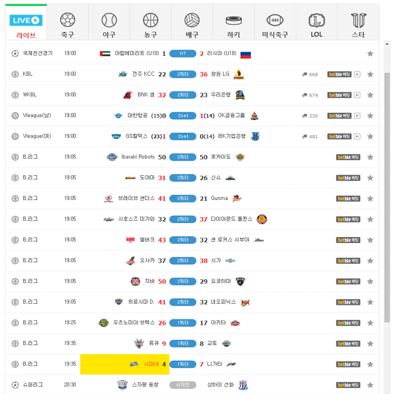394x394 pixels.
Task: Click the 2쿼터 status badge for 지바 game
Action: pos(182,281)
